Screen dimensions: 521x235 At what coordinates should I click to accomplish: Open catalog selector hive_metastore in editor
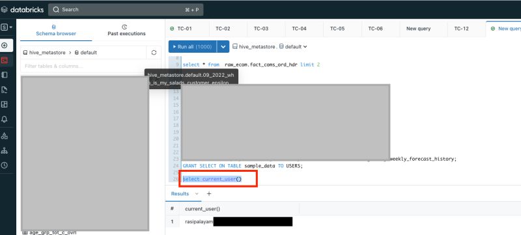(254, 47)
